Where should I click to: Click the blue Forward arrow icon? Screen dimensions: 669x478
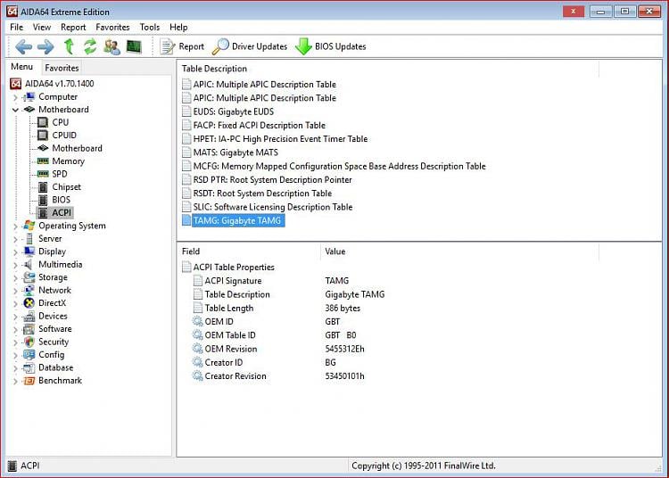tap(45, 46)
